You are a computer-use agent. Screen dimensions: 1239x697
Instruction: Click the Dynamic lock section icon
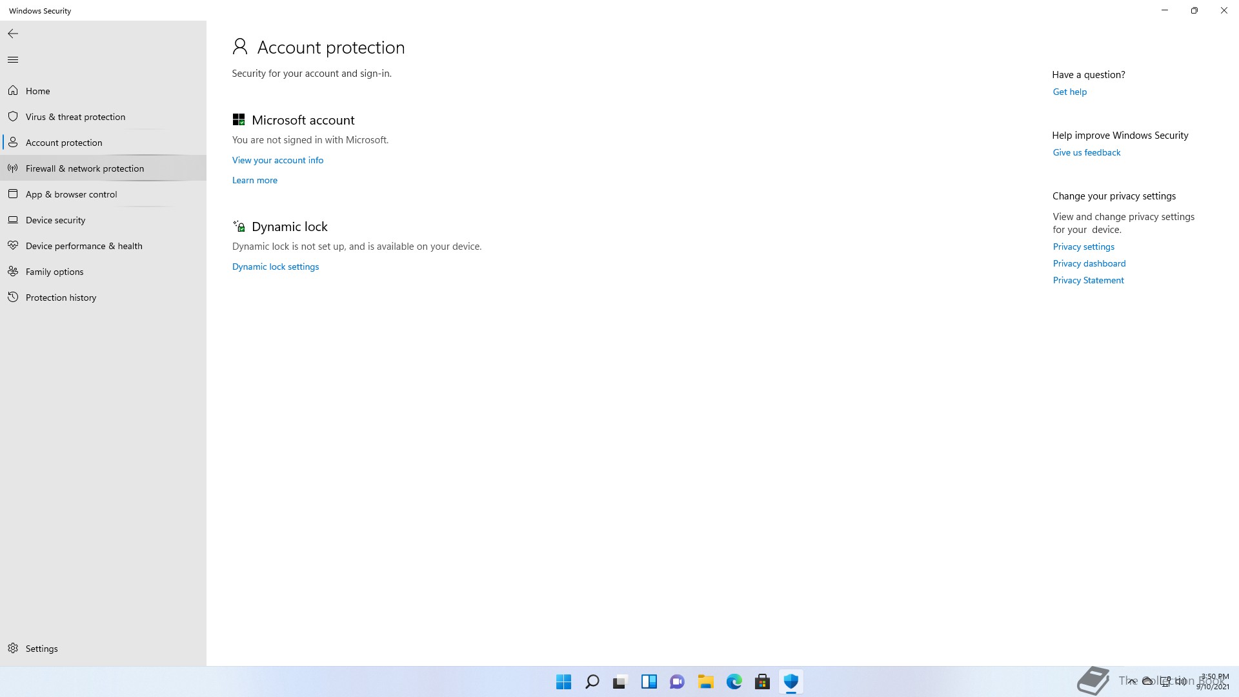tap(239, 226)
